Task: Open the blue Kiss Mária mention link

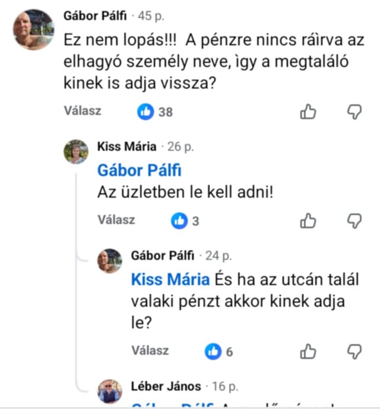Action: pyautogui.click(x=170, y=280)
